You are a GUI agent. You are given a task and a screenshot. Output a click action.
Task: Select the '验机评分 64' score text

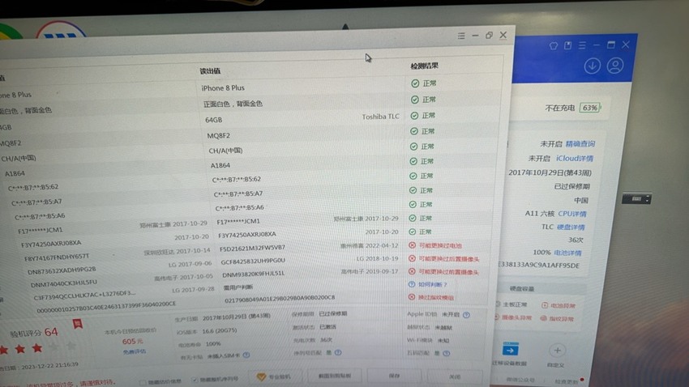coord(34,333)
